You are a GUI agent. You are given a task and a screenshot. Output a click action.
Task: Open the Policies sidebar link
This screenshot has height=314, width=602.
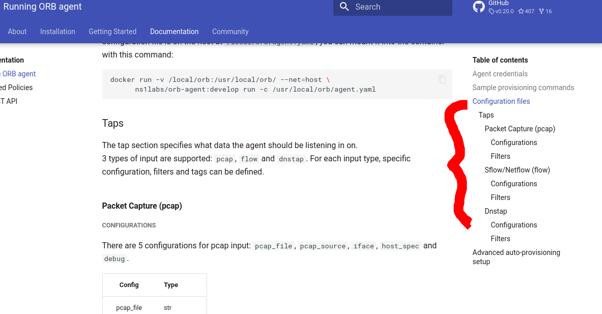(16, 88)
